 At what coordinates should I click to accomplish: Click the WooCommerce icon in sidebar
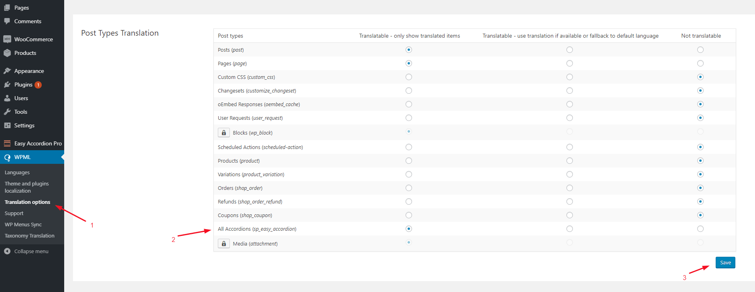[7, 39]
